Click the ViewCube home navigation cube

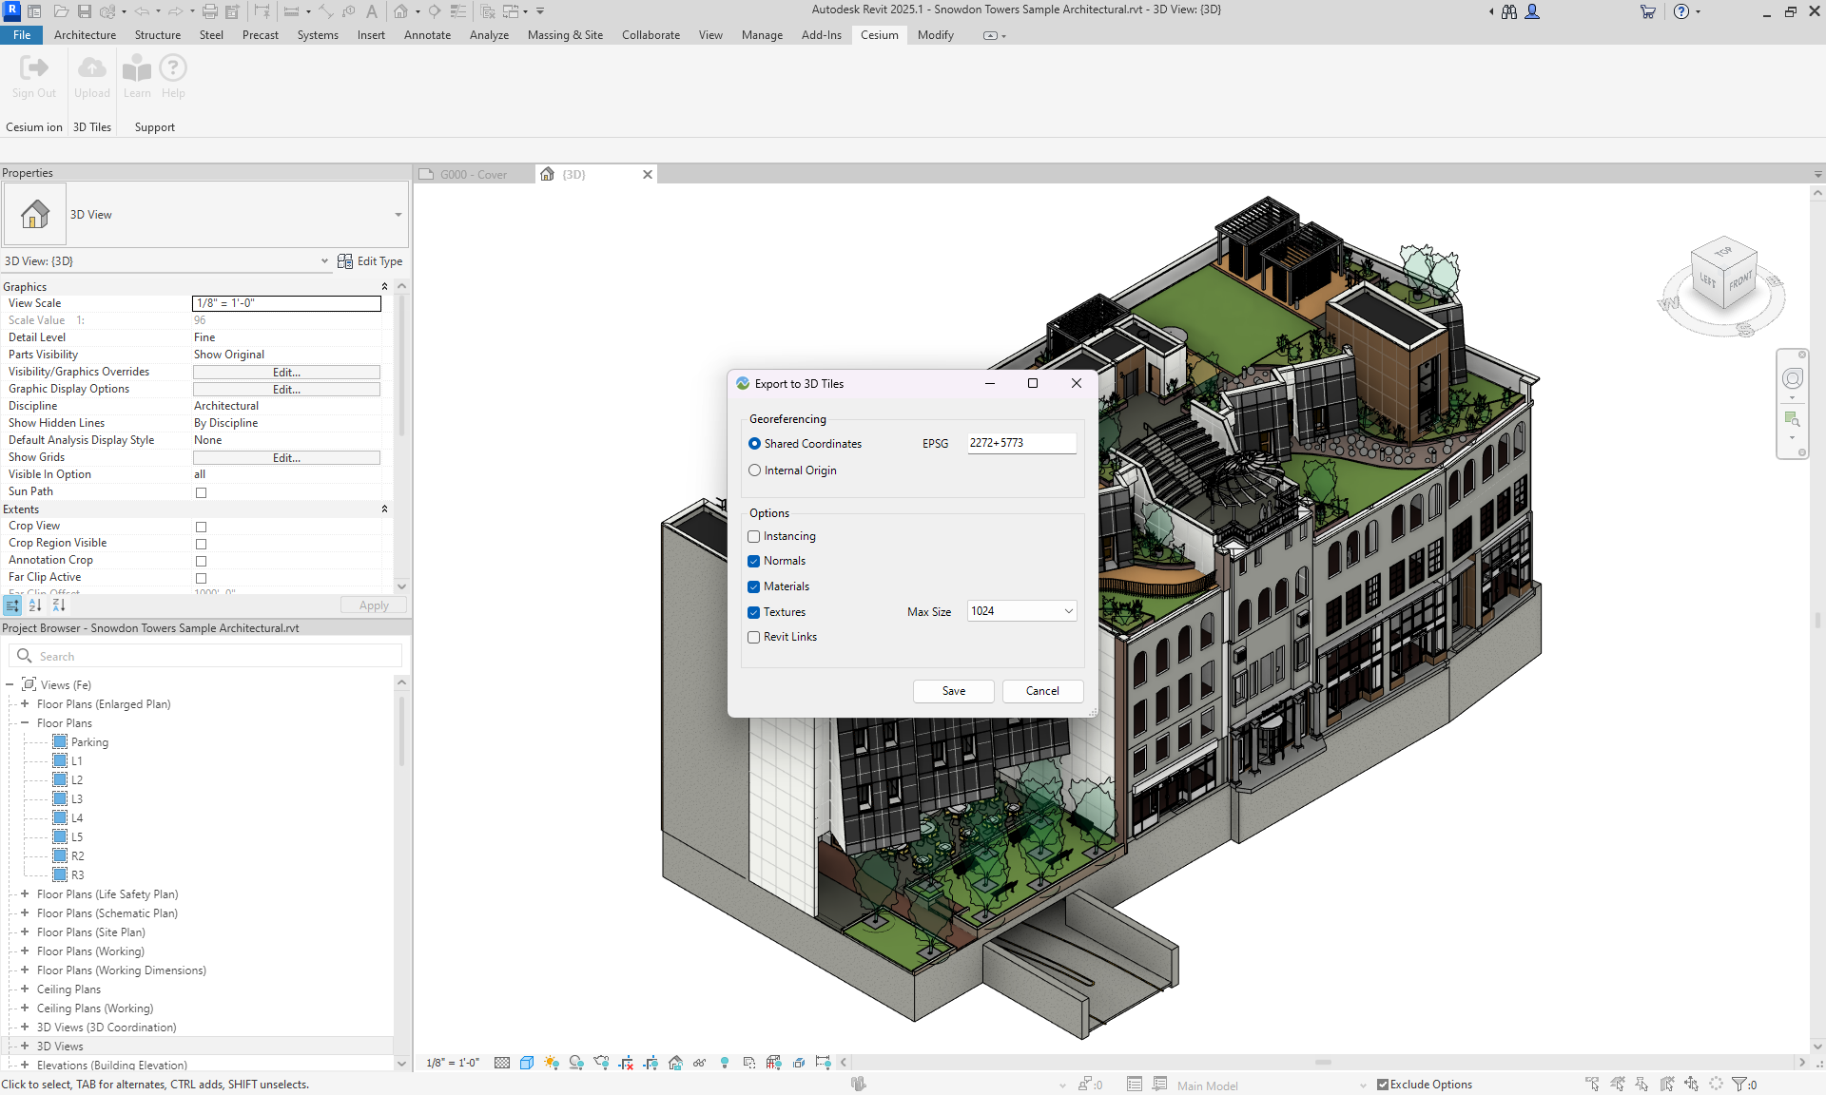1724,276
